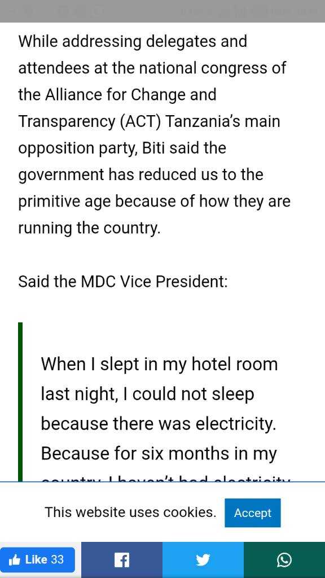
Task: Click 'Said the MDC Vice President:' line
Action: point(123,282)
